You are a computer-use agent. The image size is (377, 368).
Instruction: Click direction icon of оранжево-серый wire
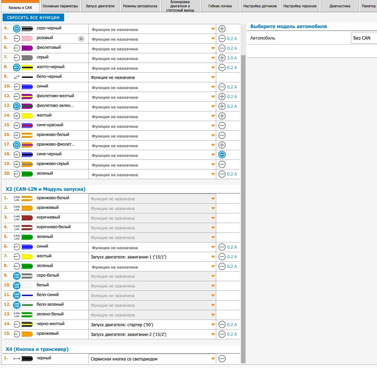16,164
